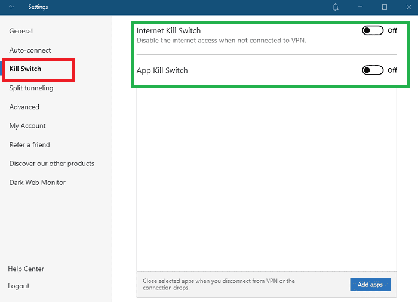This screenshot has height=302, width=418.
Task: Click Discover our other products
Action: pos(51,164)
